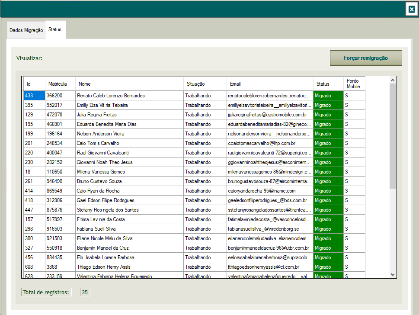Click email jjuliareginafreitas@castromobile.com.br
Viewport: 419px width, 315px height.
pyautogui.click(x=270, y=115)
